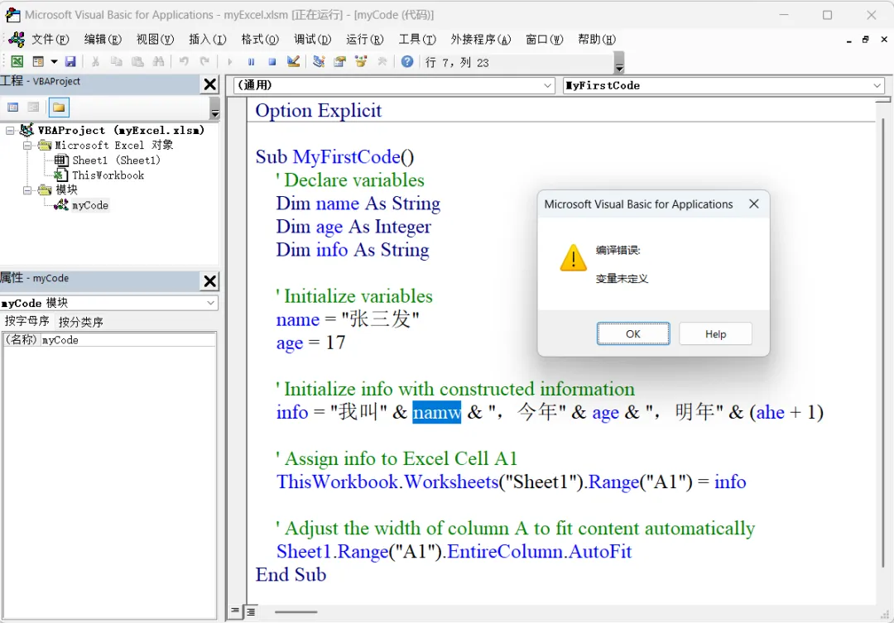
Task: Switch to the 按分类序 tab
Action: tap(81, 322)
